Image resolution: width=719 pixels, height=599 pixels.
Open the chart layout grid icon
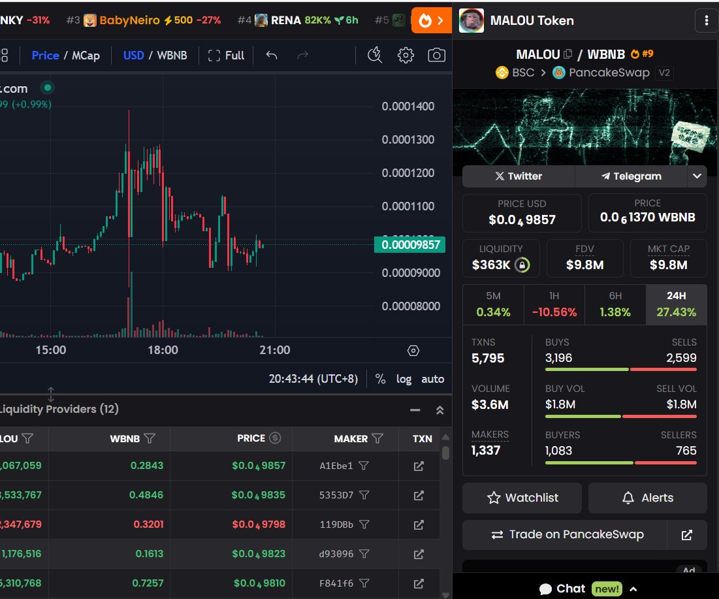click(5, 56)
